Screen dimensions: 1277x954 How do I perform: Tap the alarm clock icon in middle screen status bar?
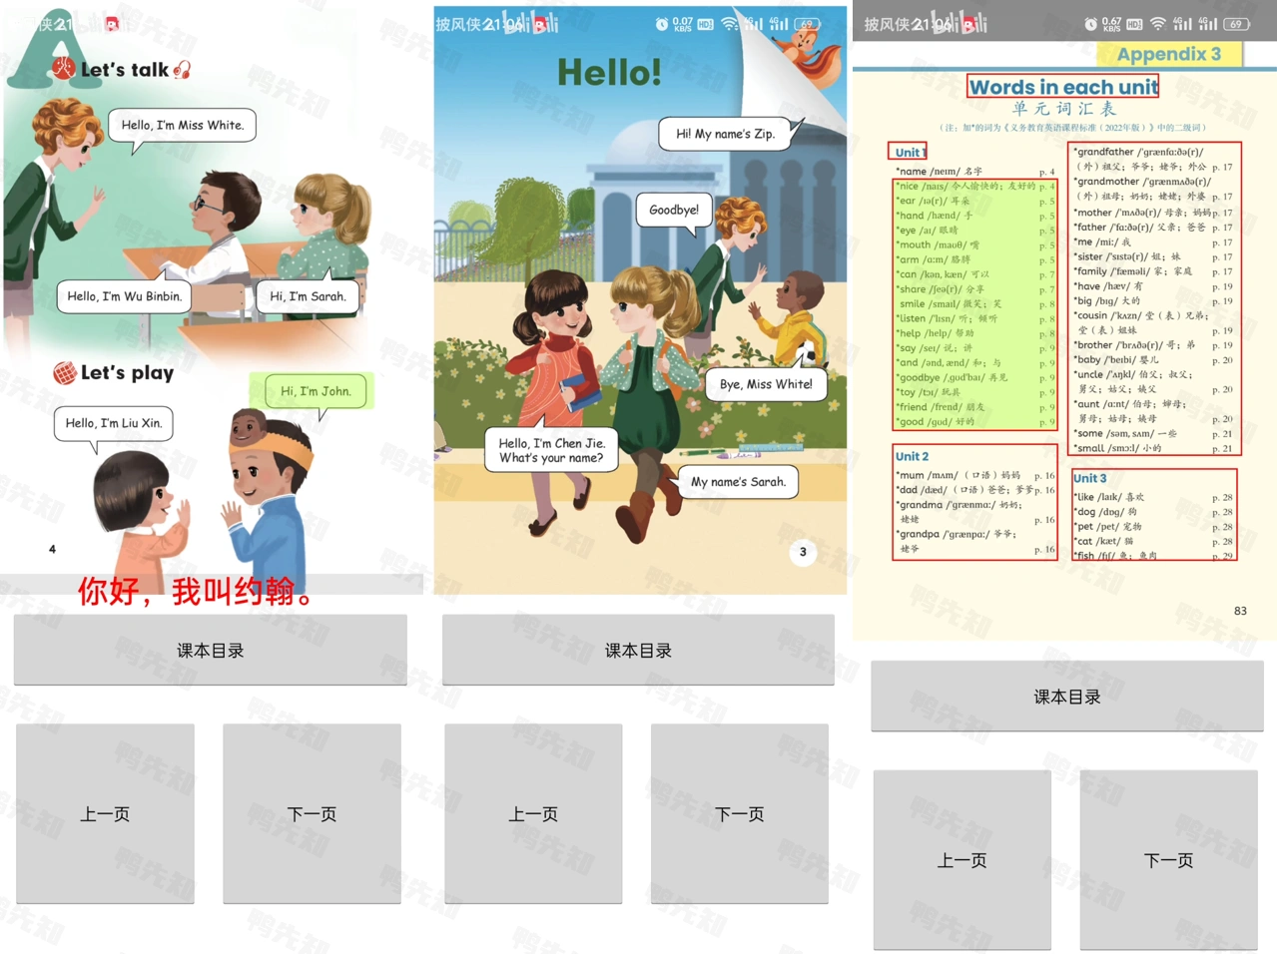click(x=661, y=24)
